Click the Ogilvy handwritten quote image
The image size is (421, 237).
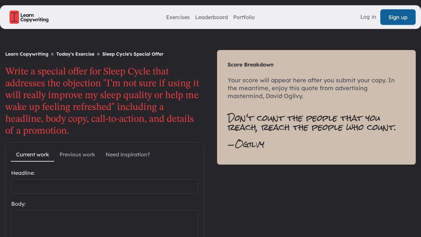[x=311, y=131]
